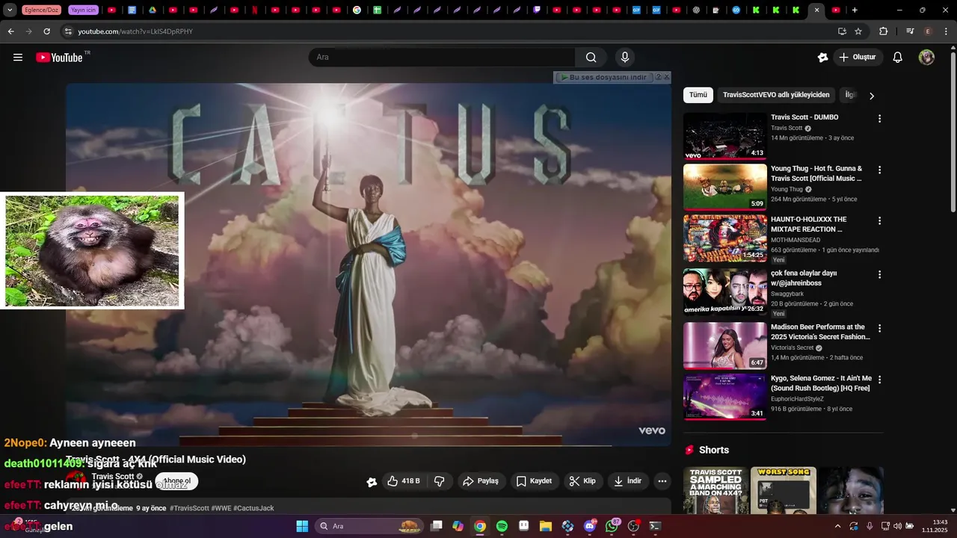This screenshot has height=538, width=957.
Task: Open Travis Scott - DUMBO thumbnail
Action: coord(724,136)
